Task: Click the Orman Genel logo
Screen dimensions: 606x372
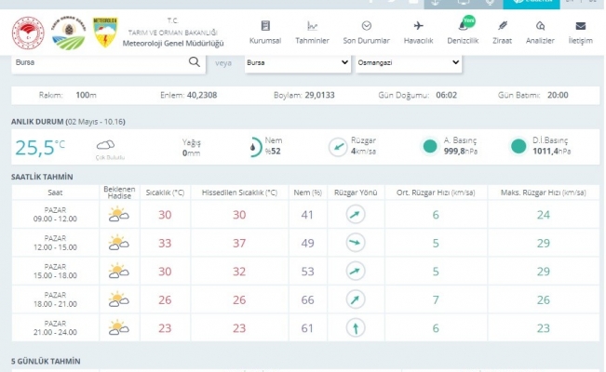Action: click(67, 33)
